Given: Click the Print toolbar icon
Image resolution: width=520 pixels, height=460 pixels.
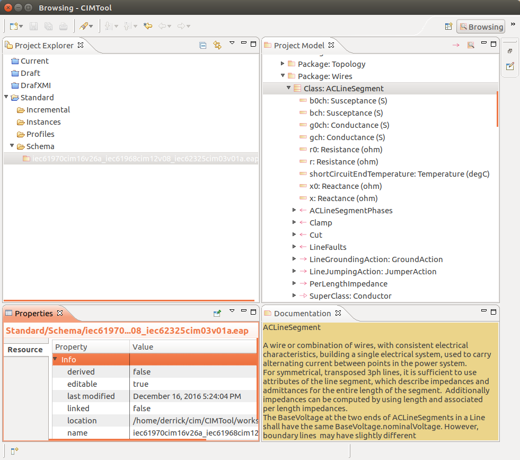Looking at the screenshot, I should click(x=63, y=26).
